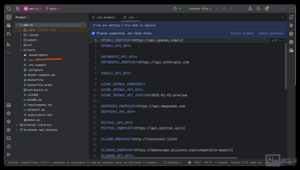Open the Commit tool window icon
This screenshot has width=300, height=170.
click(x=8, y=26)
